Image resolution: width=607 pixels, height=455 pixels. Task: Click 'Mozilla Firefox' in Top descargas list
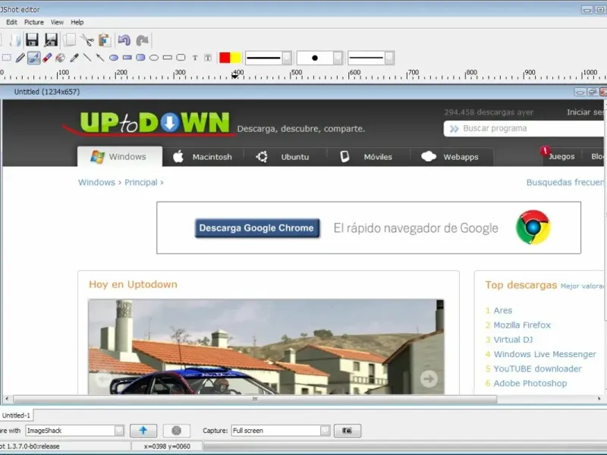tap(522, 325)
